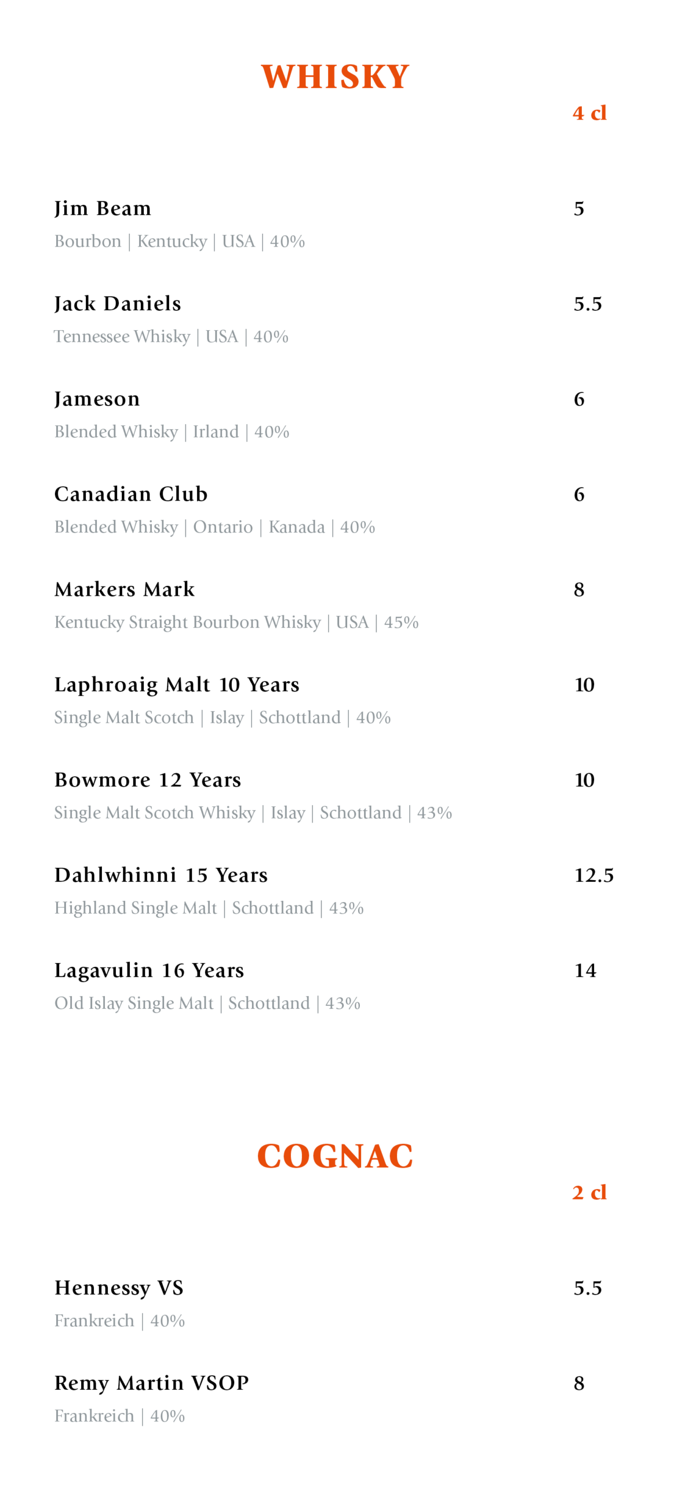Tap the Markers Mark title

click(x=125, y=589)
